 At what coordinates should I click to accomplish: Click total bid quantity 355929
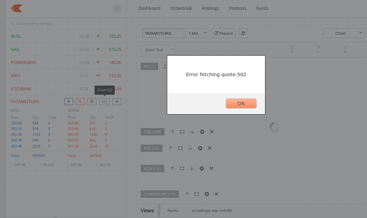(x=38, y=156)
